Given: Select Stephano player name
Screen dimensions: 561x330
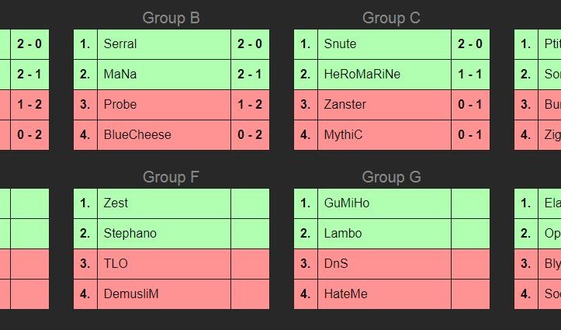Looking at the screenshot, I should [x=130, y=234].
